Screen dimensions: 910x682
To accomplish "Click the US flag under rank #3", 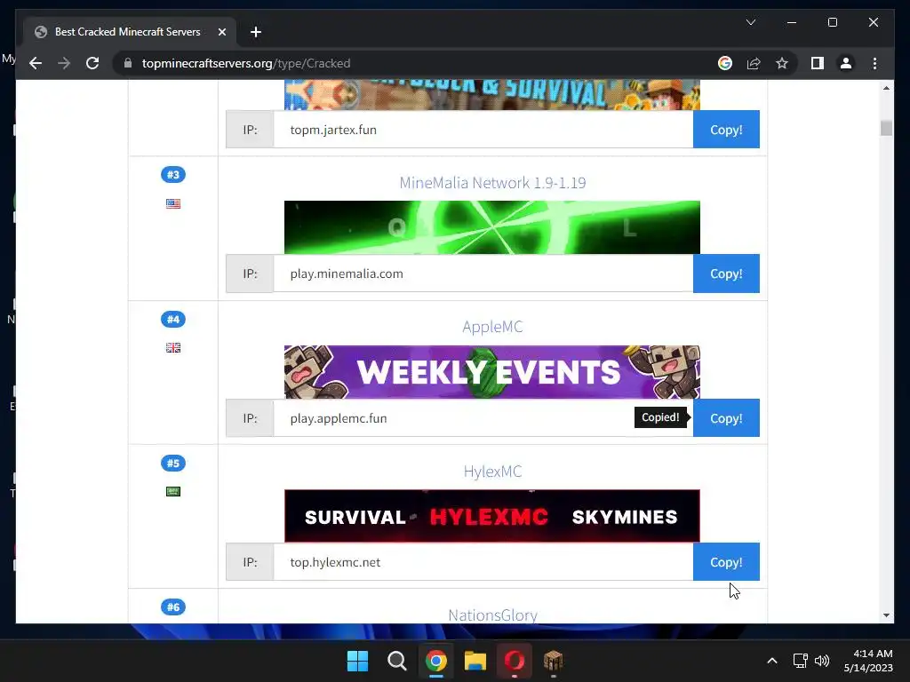I will click(173, 203).
